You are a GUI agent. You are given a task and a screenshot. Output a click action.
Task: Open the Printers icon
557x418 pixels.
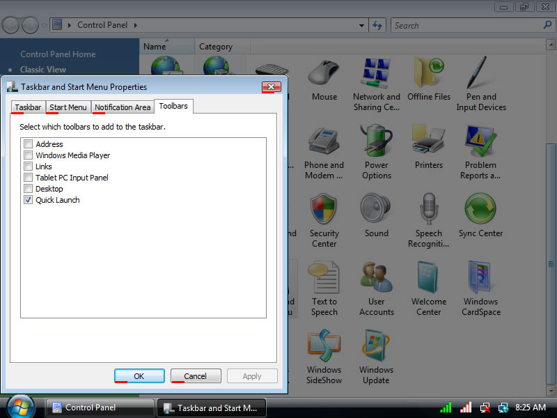click(428, 144)
